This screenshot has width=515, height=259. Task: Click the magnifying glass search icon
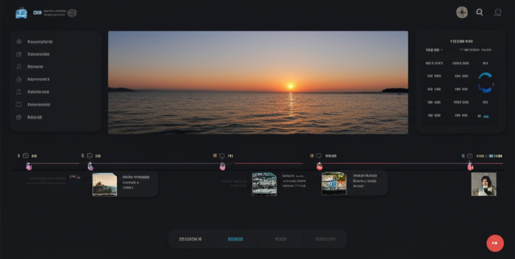(479, 13)
